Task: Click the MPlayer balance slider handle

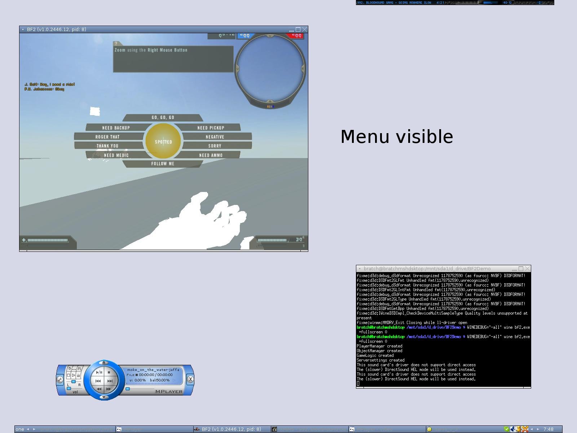Action: coord(74,382)
